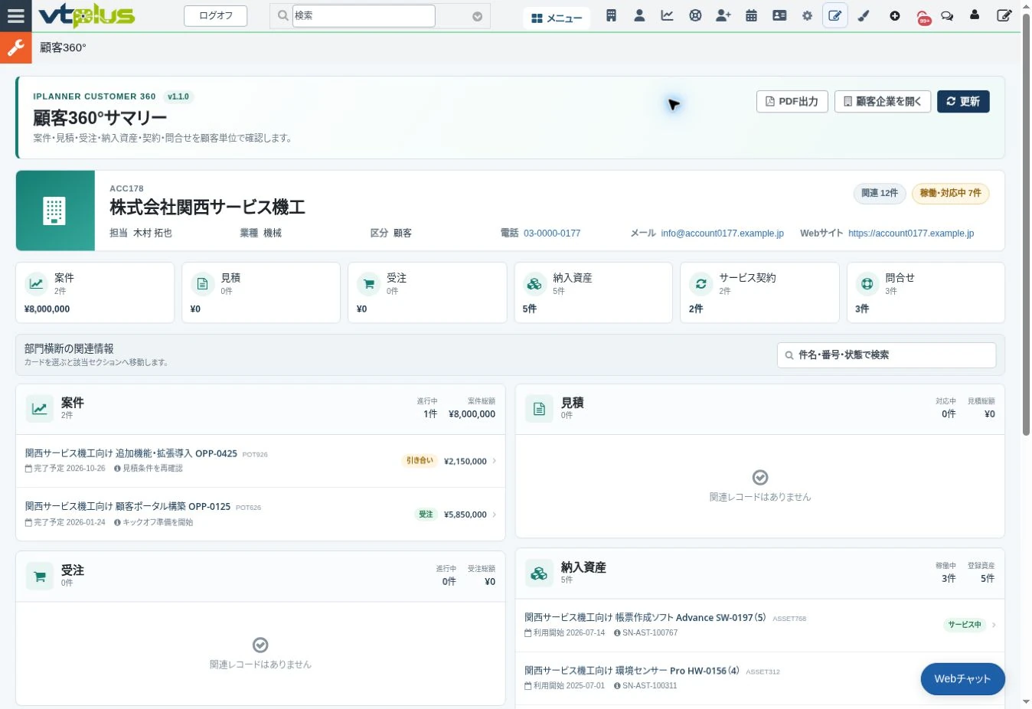The height and width of the screenshot is (709, 1032).
Task: Click the plus circle add icon
Action: tap(894, 15)
